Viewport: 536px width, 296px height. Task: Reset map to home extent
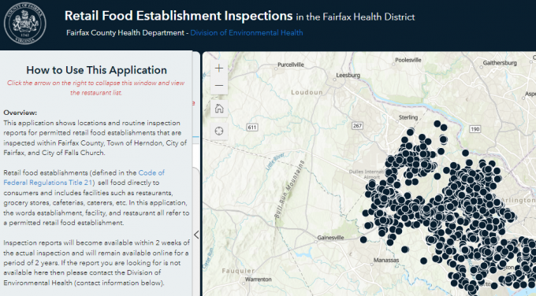point(219,109)
